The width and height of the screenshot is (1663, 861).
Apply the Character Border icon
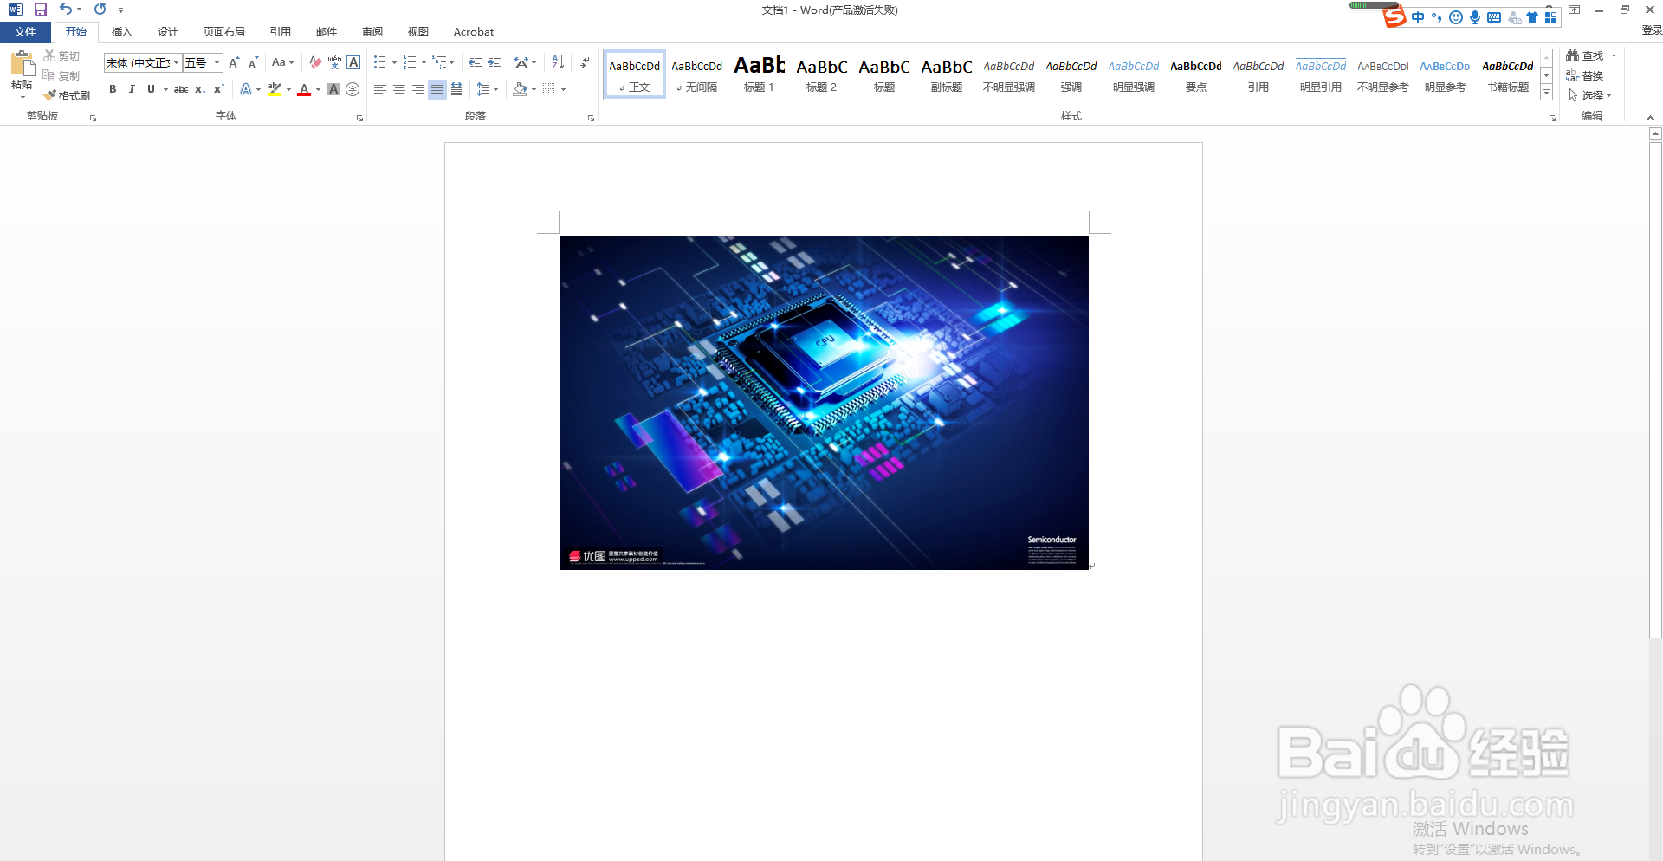click(353, 62)
